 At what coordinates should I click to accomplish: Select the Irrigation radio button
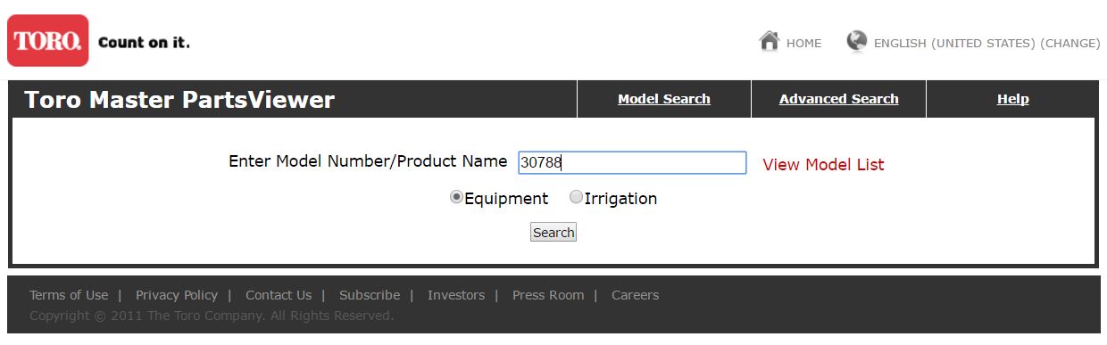(576, 197)
